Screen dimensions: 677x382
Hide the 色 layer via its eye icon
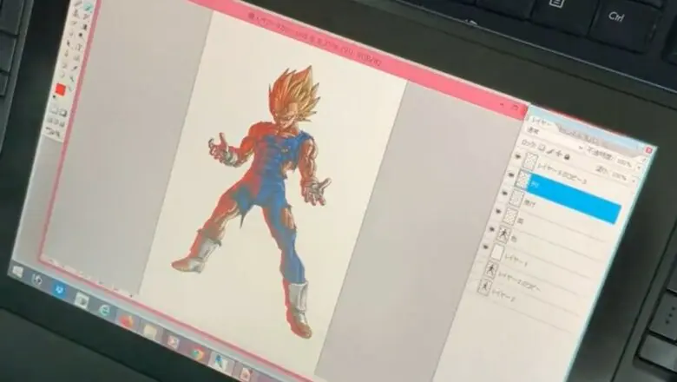[x=492, y=229]
